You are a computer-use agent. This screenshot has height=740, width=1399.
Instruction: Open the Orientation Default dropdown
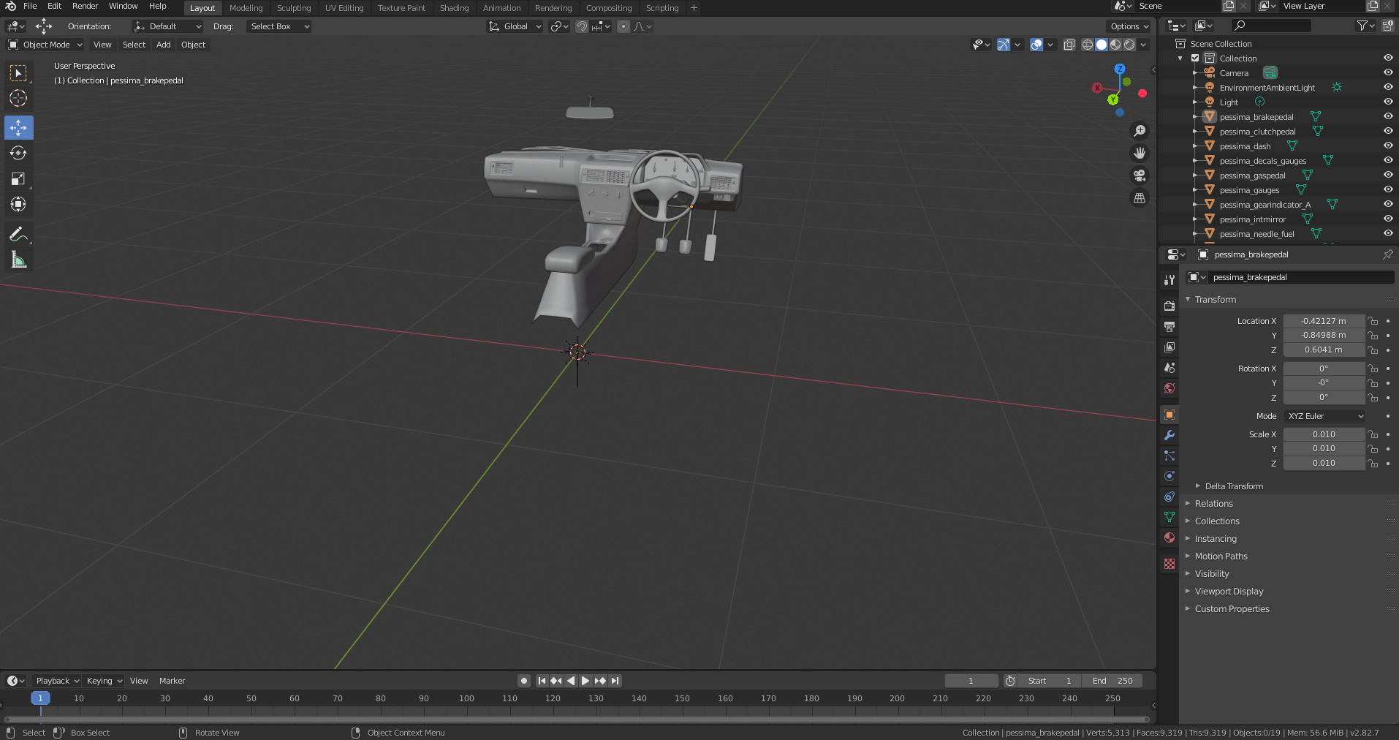(167, 26)
